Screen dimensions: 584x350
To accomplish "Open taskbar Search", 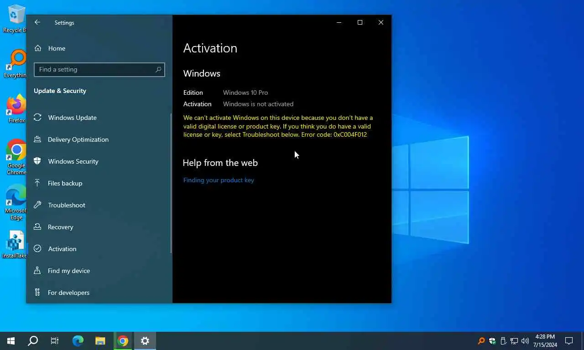I will (x=33, y=341).
